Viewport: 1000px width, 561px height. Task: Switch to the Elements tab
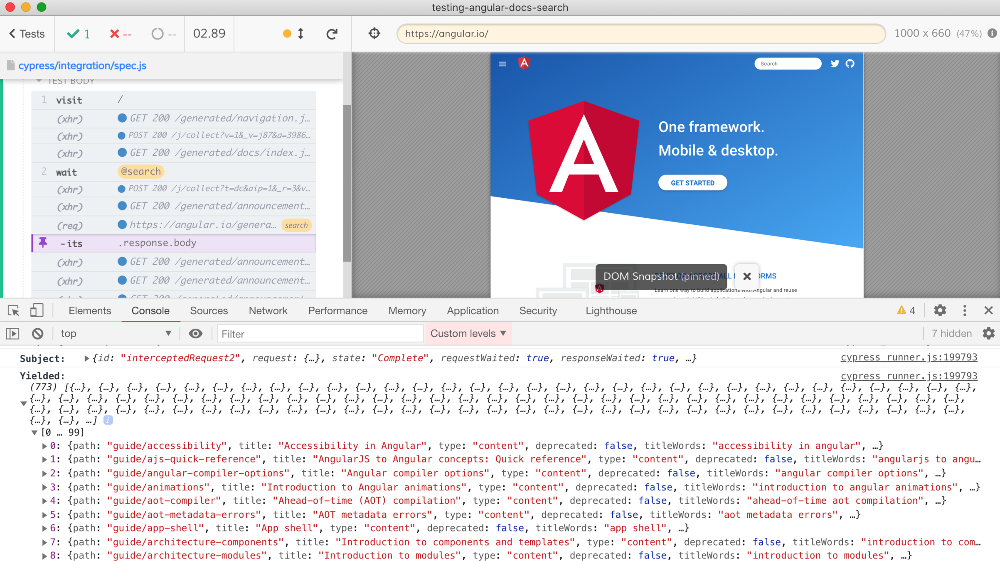90,310
